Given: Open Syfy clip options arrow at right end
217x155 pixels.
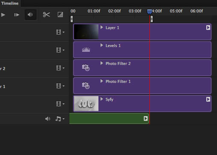Looking at the screenshot, I should point(208,99).
